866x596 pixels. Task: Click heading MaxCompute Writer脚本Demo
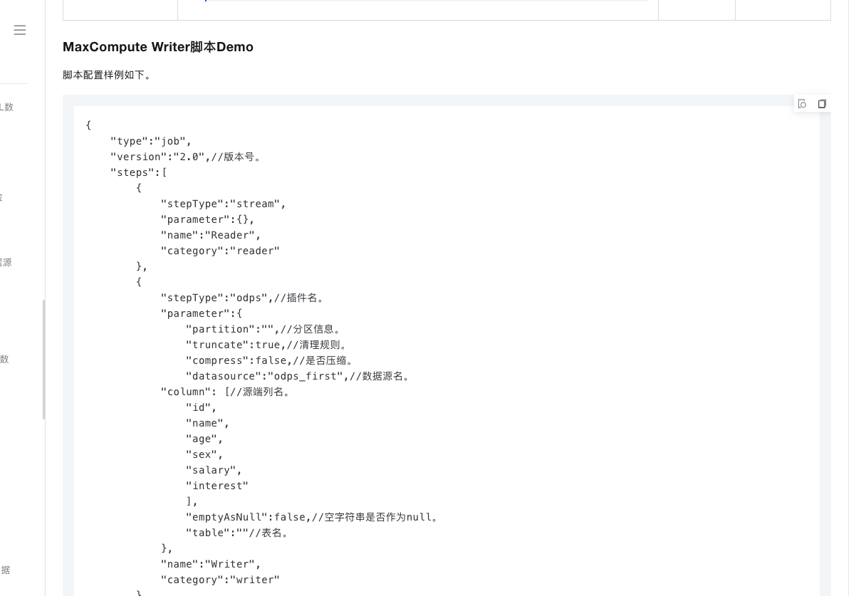[158, 47]
